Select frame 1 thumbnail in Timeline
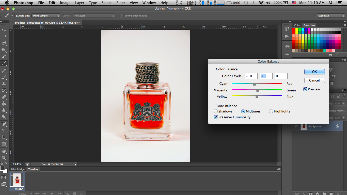The image size is (347, 195). pyautogui.click(x=17, y=180)
